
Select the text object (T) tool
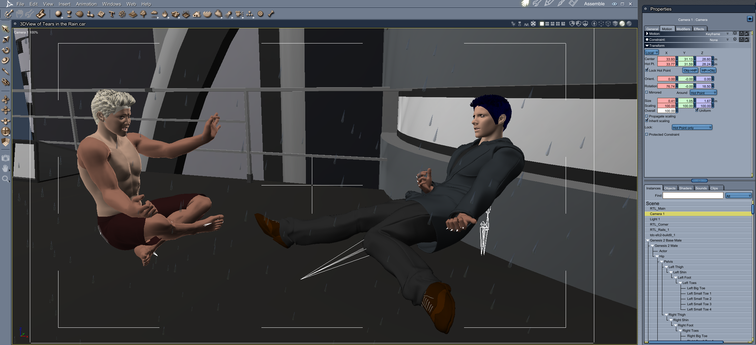coord(112,14)
